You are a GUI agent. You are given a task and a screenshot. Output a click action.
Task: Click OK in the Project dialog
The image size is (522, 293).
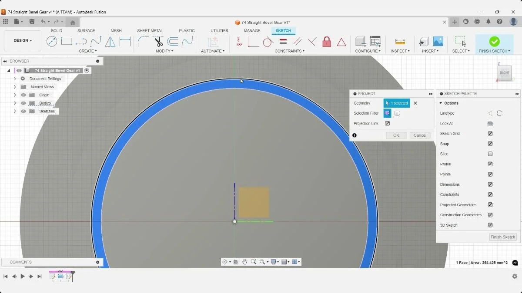(x=396, y=135)
